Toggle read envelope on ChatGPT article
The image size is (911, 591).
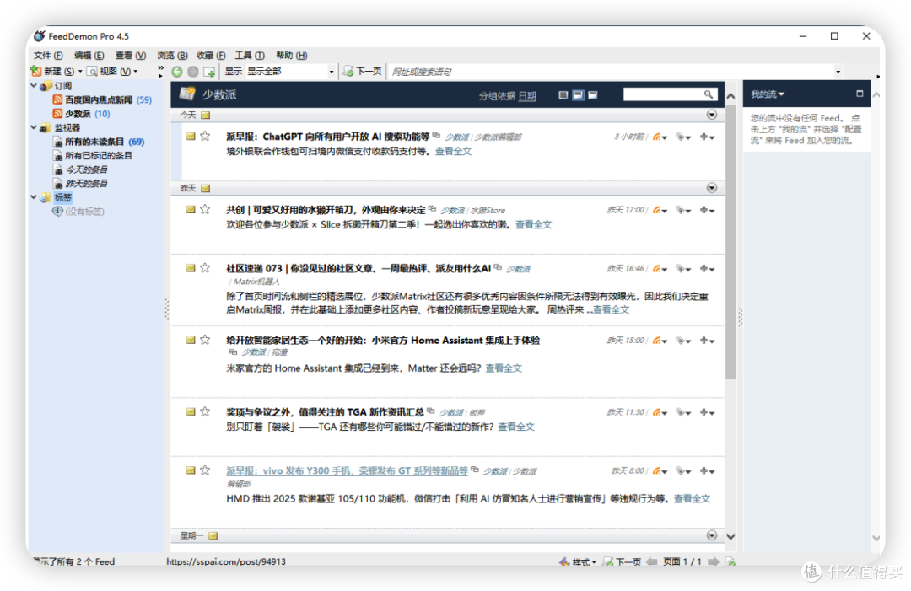pyautogui.click(x=190, y=136)
